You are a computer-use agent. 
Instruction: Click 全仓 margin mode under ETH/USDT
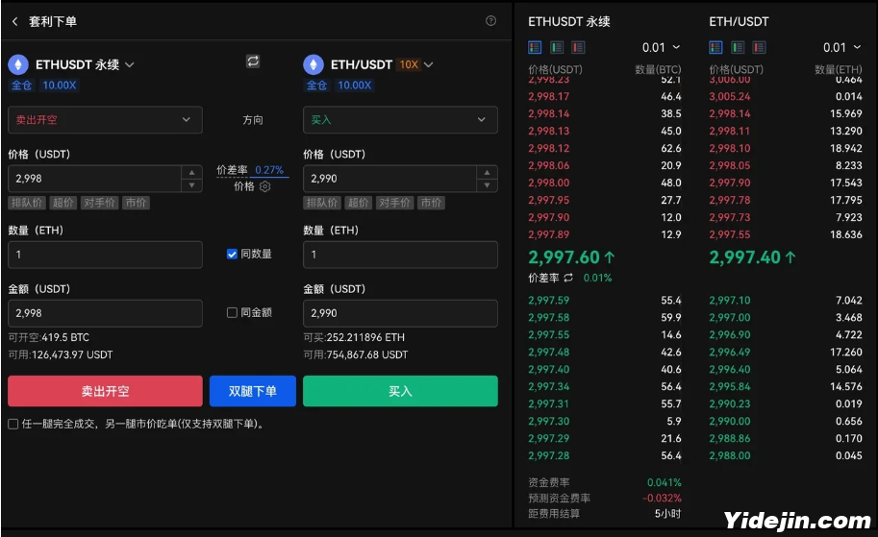pos(317,85)
